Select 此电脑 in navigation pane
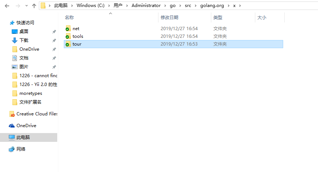318x172 pixels. pyautogui.click(x=29, y=137)
